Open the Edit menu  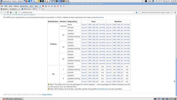(x=6, y=6)
